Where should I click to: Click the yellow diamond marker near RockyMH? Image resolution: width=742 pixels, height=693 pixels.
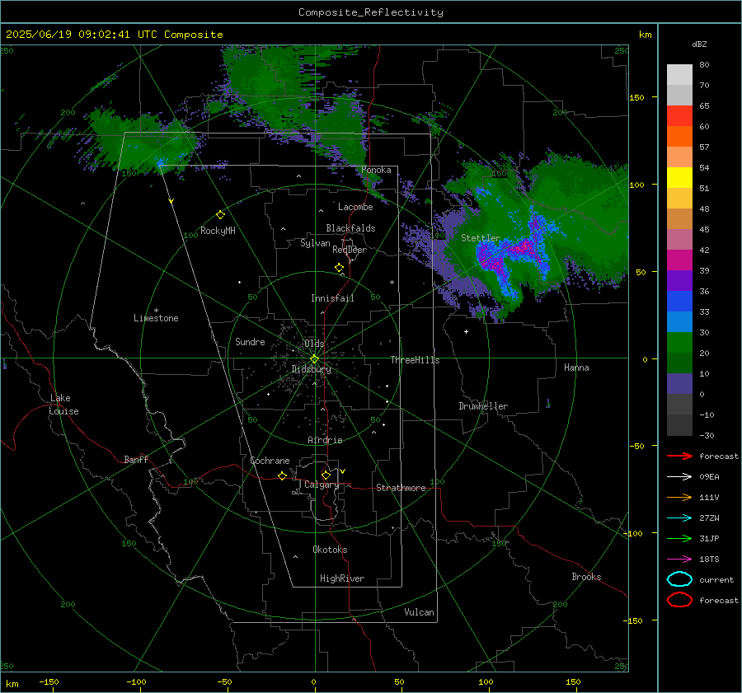[220, 215]
